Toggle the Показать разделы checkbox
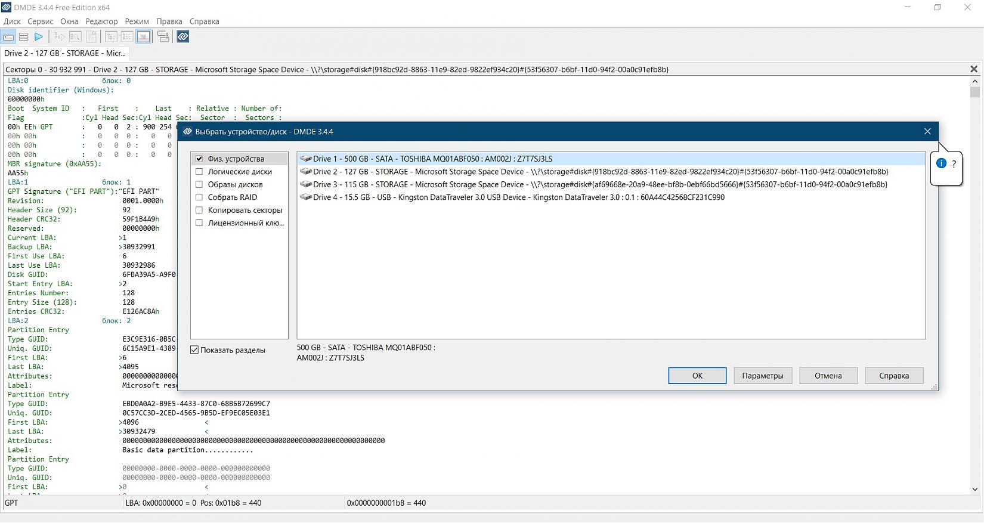Viewport: 984px width, 523px height. [194, 350]
